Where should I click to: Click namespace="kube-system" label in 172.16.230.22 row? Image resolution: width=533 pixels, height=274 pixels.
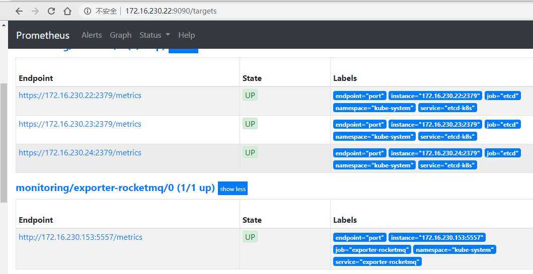[x=374, y=108]
